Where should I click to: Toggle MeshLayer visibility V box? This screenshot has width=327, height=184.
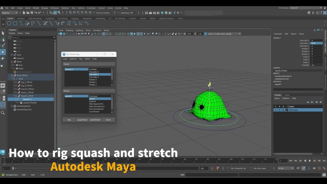(x=275, y=110)
